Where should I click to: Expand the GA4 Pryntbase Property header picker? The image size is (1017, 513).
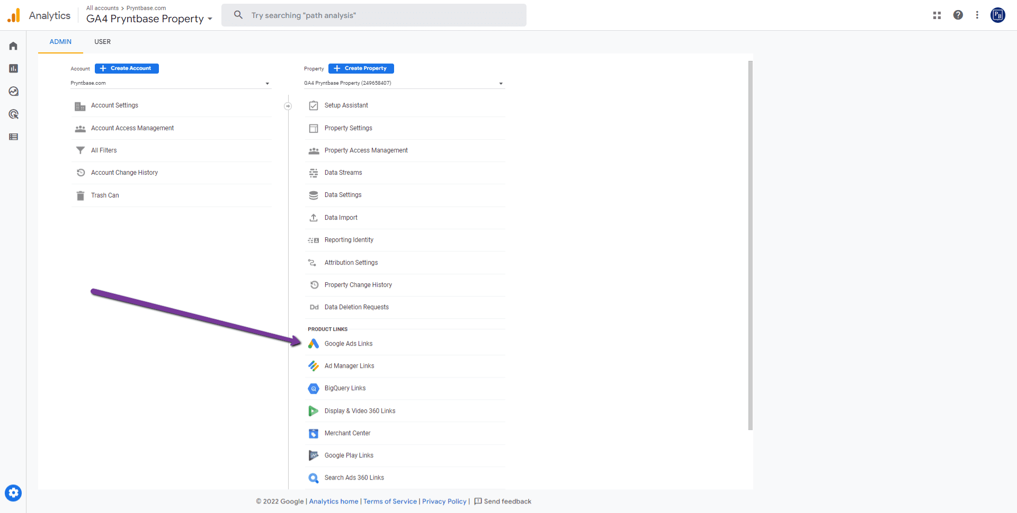(x=149, y=19)
